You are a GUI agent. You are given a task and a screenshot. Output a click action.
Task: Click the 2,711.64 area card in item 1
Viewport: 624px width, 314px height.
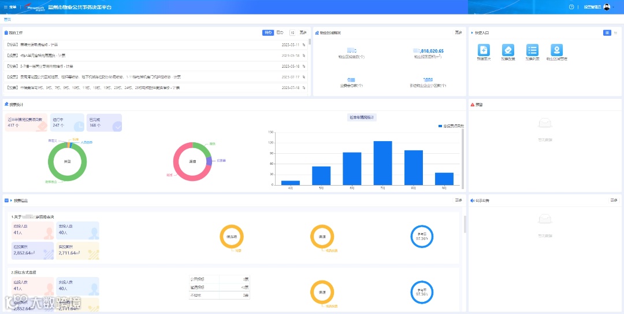click(77, 251)
